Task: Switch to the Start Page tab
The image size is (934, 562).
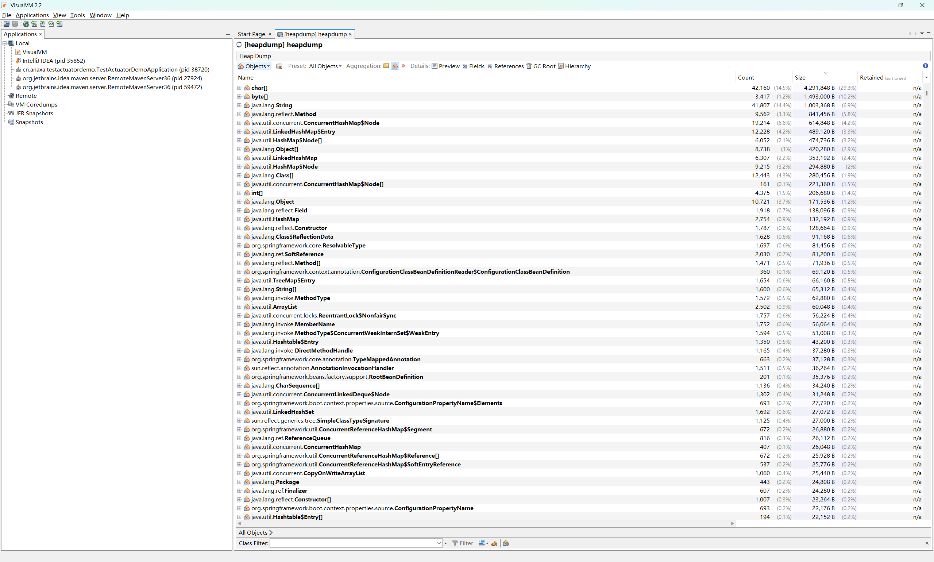Action: tap(251, 34)
